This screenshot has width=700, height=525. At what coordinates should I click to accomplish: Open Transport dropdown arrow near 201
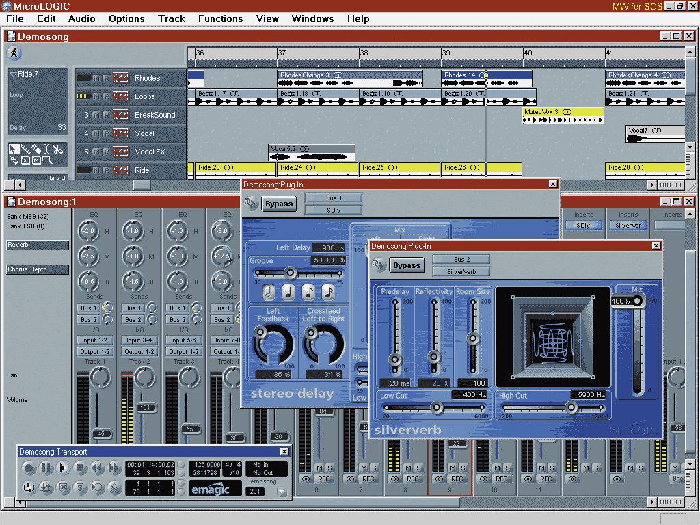click(x=282, y=492)
